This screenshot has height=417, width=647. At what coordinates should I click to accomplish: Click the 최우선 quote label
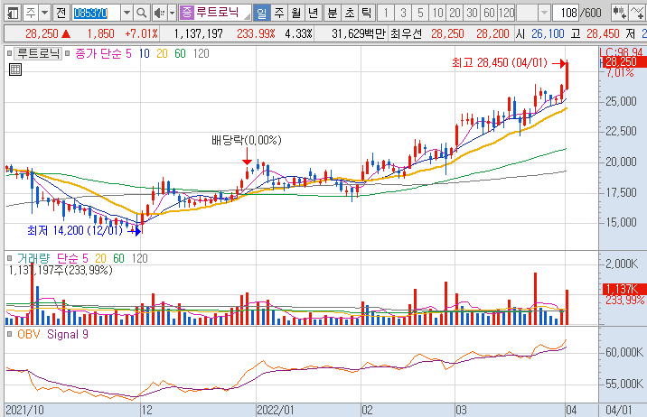click(x=406, y=33)
